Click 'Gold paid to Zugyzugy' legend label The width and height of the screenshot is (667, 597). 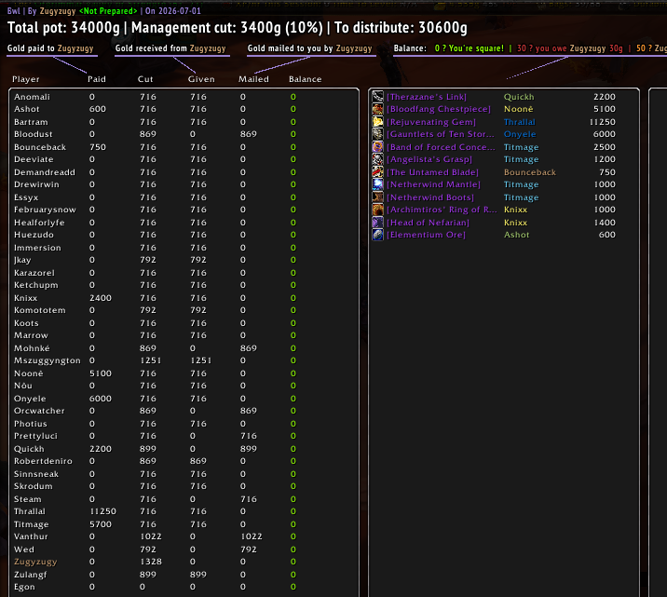click(x=50, y=48)
